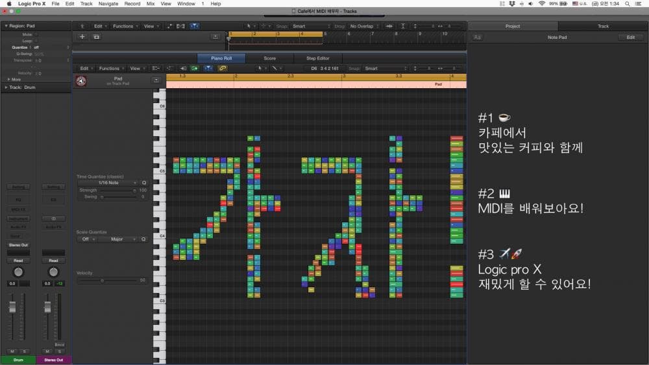The height and width of the screenshot is (365, 649).
Task: Apply Time Quantize with the Q button
Action: tap(144, 183)
